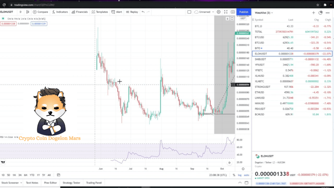This screenshot has width=334, height=188.
Task: Create an Alert from the toolbar
Action: (117, 12)
